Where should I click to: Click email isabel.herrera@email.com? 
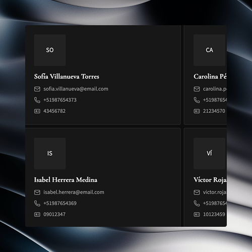click(74, 192)
